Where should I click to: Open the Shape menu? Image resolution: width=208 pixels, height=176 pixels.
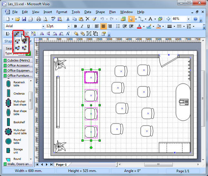pyautogui.click(x=100, y=12)
